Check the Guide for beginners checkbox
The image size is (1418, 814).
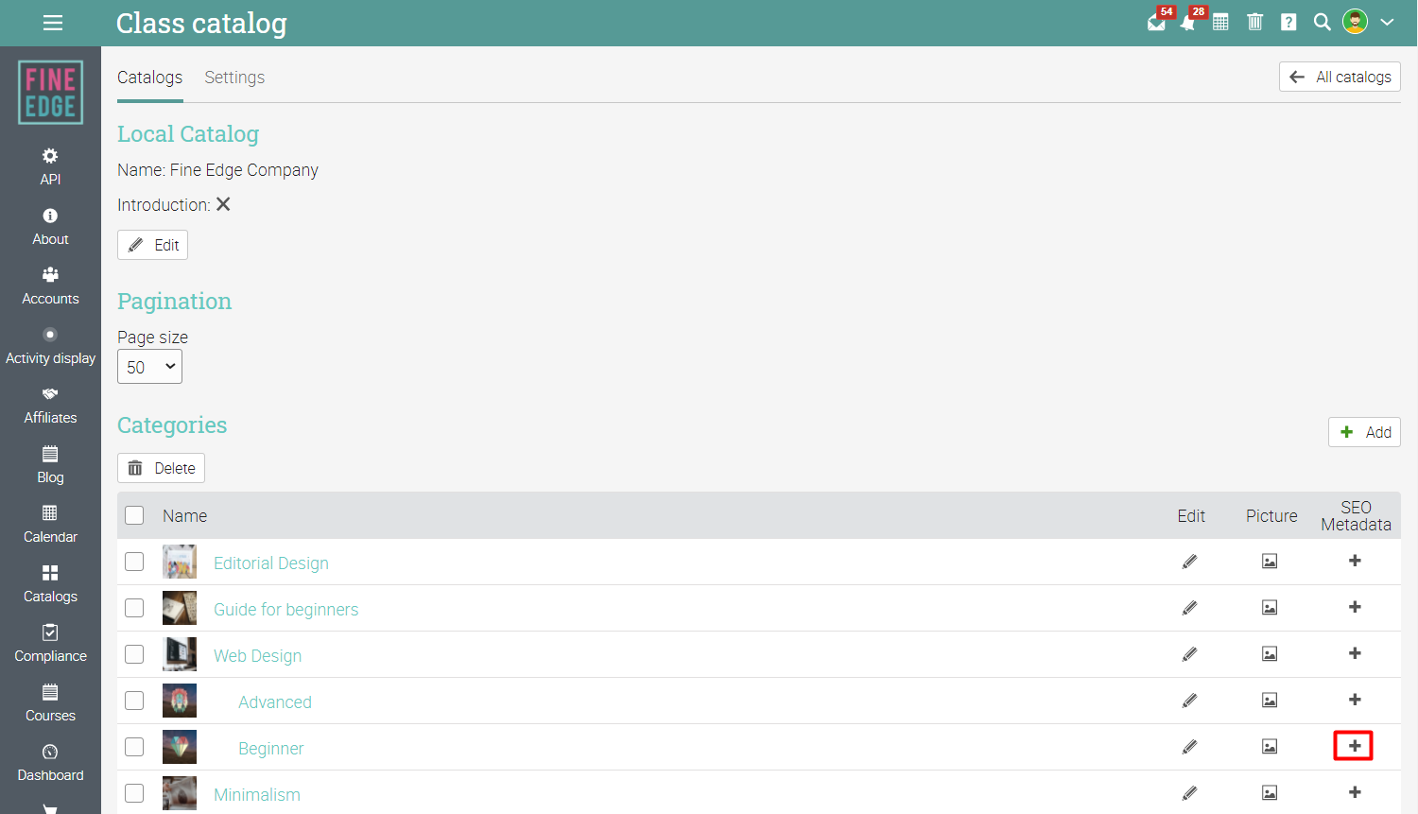coord(134,608)
